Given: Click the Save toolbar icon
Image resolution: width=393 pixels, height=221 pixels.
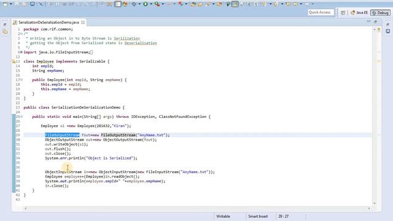Looking at the screenshot, I should pyautogui.click(x=17, y=4).
